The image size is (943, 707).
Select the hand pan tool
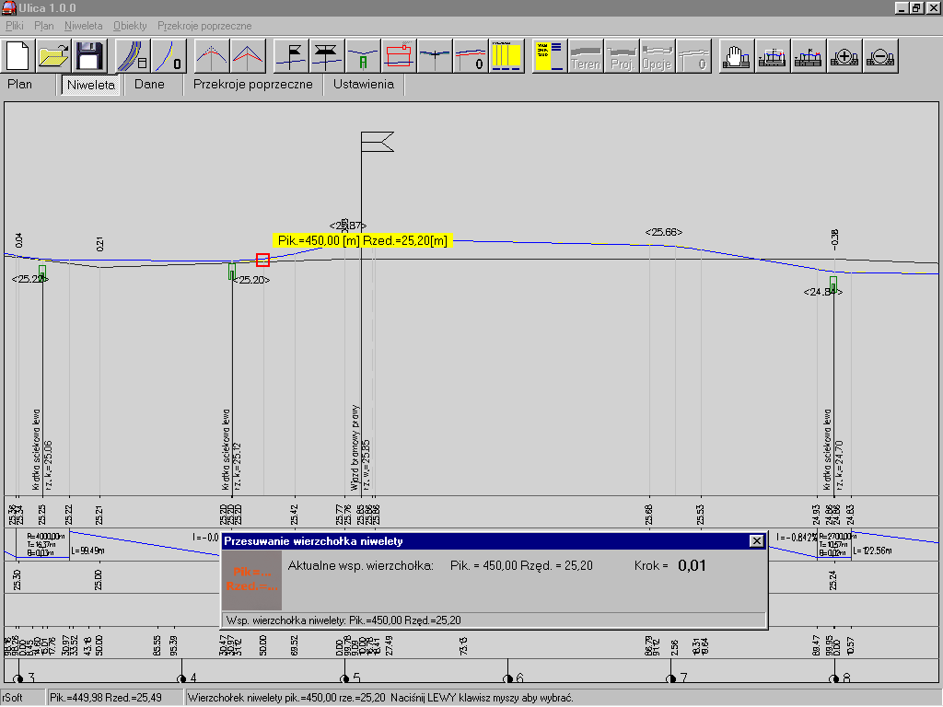tap(734, 56)
